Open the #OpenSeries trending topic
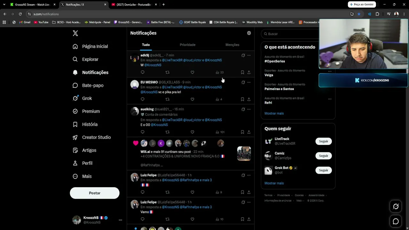This screenshot has height=230, width=409. 274,61
